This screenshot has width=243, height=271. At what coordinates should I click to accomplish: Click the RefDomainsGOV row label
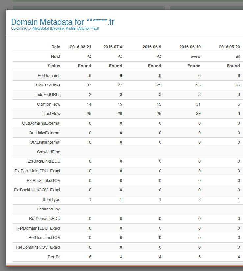(x=44, y=238)
